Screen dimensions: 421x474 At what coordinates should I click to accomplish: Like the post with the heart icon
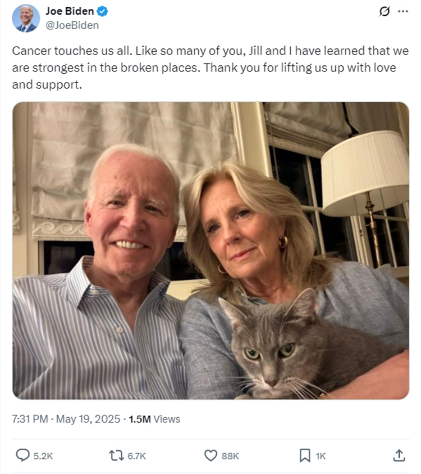210,455
